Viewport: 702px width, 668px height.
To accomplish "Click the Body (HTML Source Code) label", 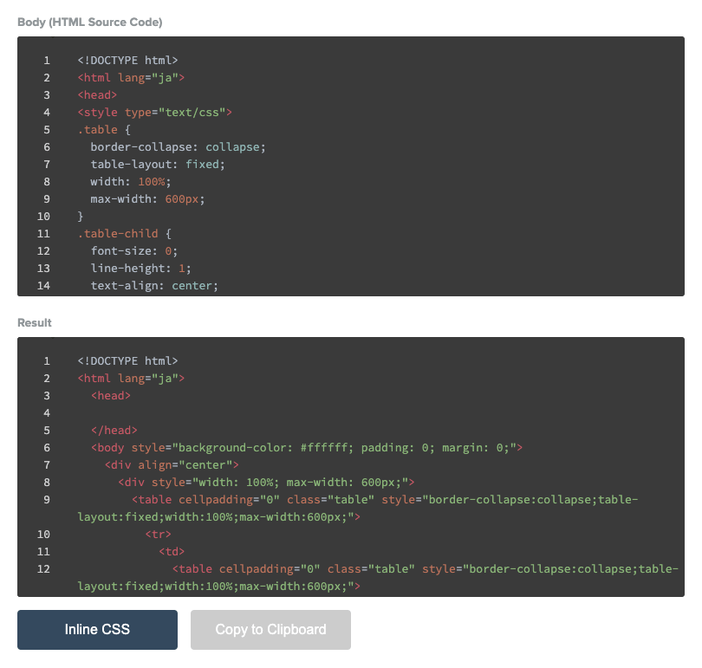I will pyautogui.click(x=90, y=22).
